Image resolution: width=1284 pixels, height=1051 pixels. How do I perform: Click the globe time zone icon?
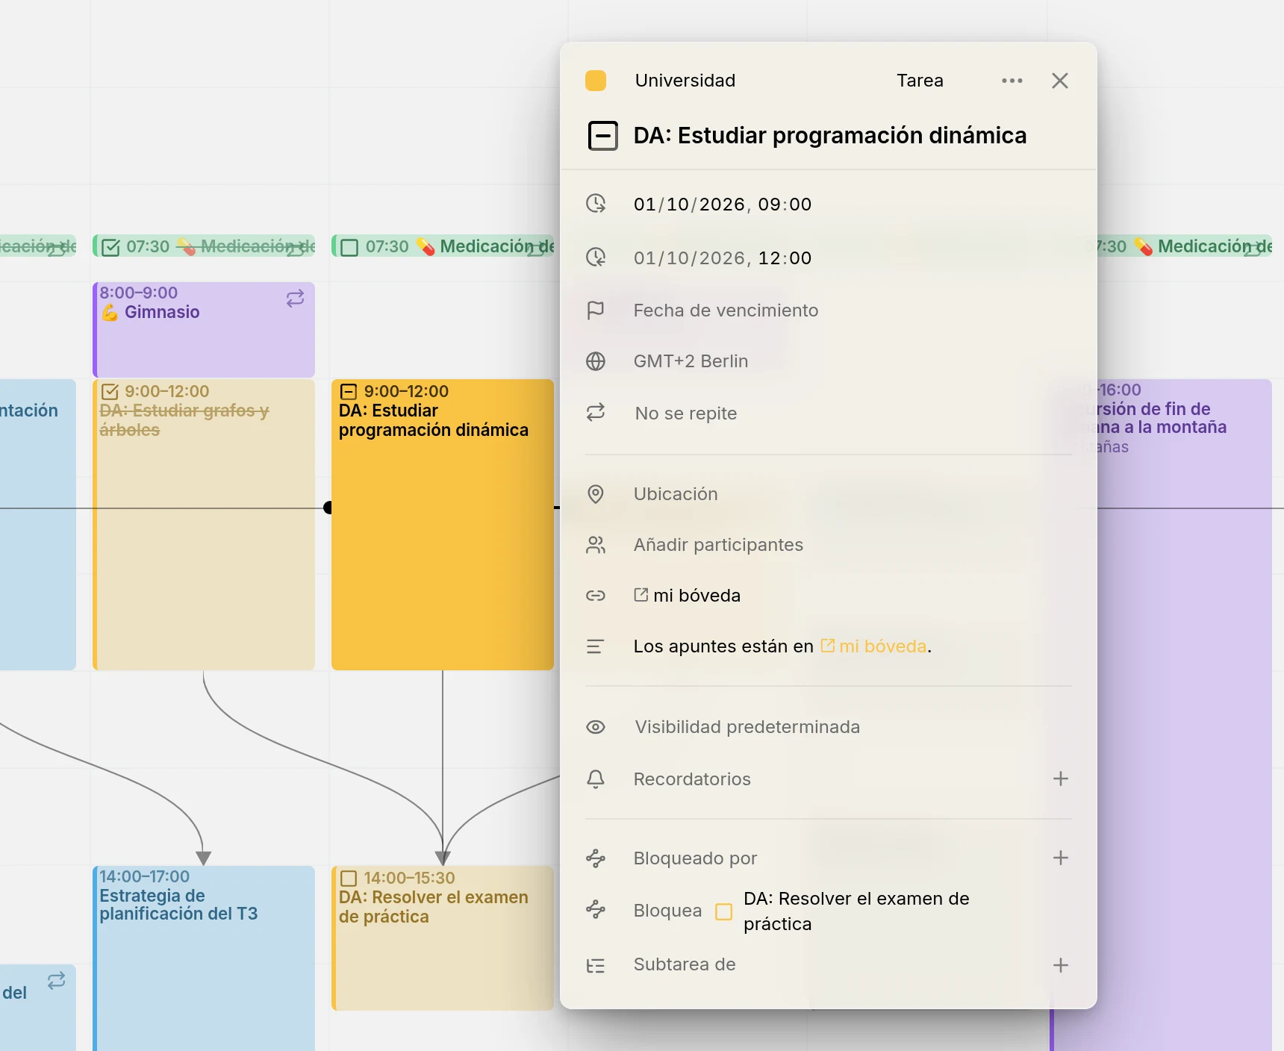coord(596,361)
